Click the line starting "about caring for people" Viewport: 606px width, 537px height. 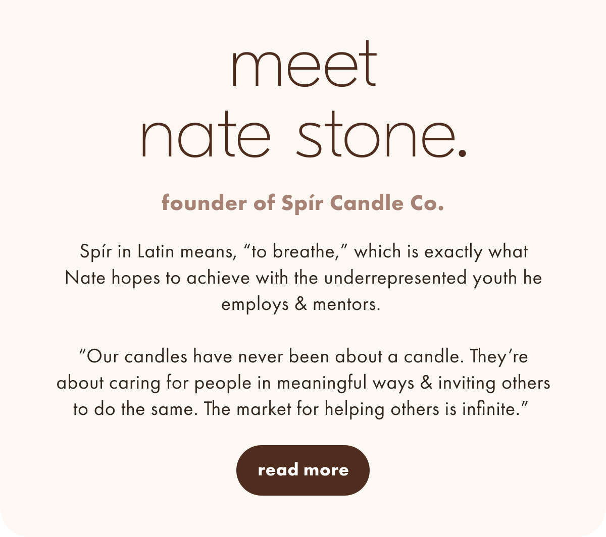tap(304, 383)
